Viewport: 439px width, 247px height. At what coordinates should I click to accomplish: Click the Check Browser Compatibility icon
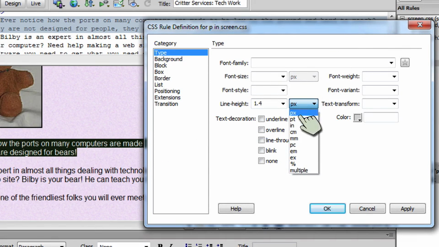(x=118, y=3)
